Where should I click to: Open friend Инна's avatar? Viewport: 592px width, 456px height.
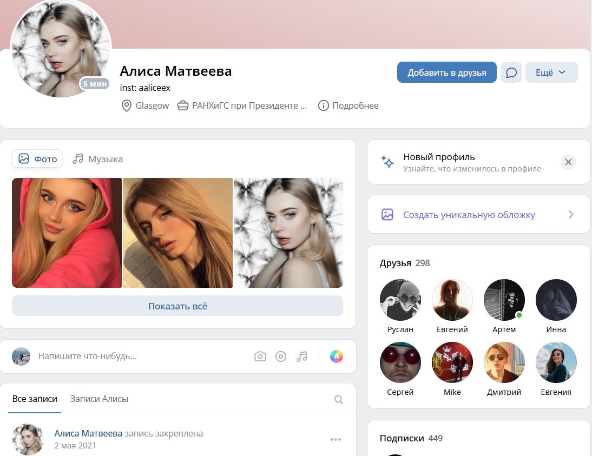(x=556, y=300)
